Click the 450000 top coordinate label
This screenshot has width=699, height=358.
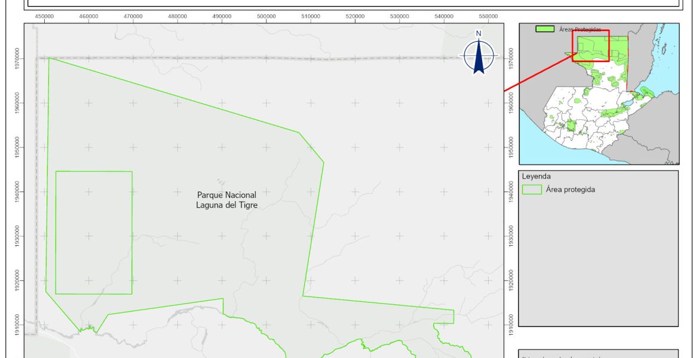[x=45, y=16]
